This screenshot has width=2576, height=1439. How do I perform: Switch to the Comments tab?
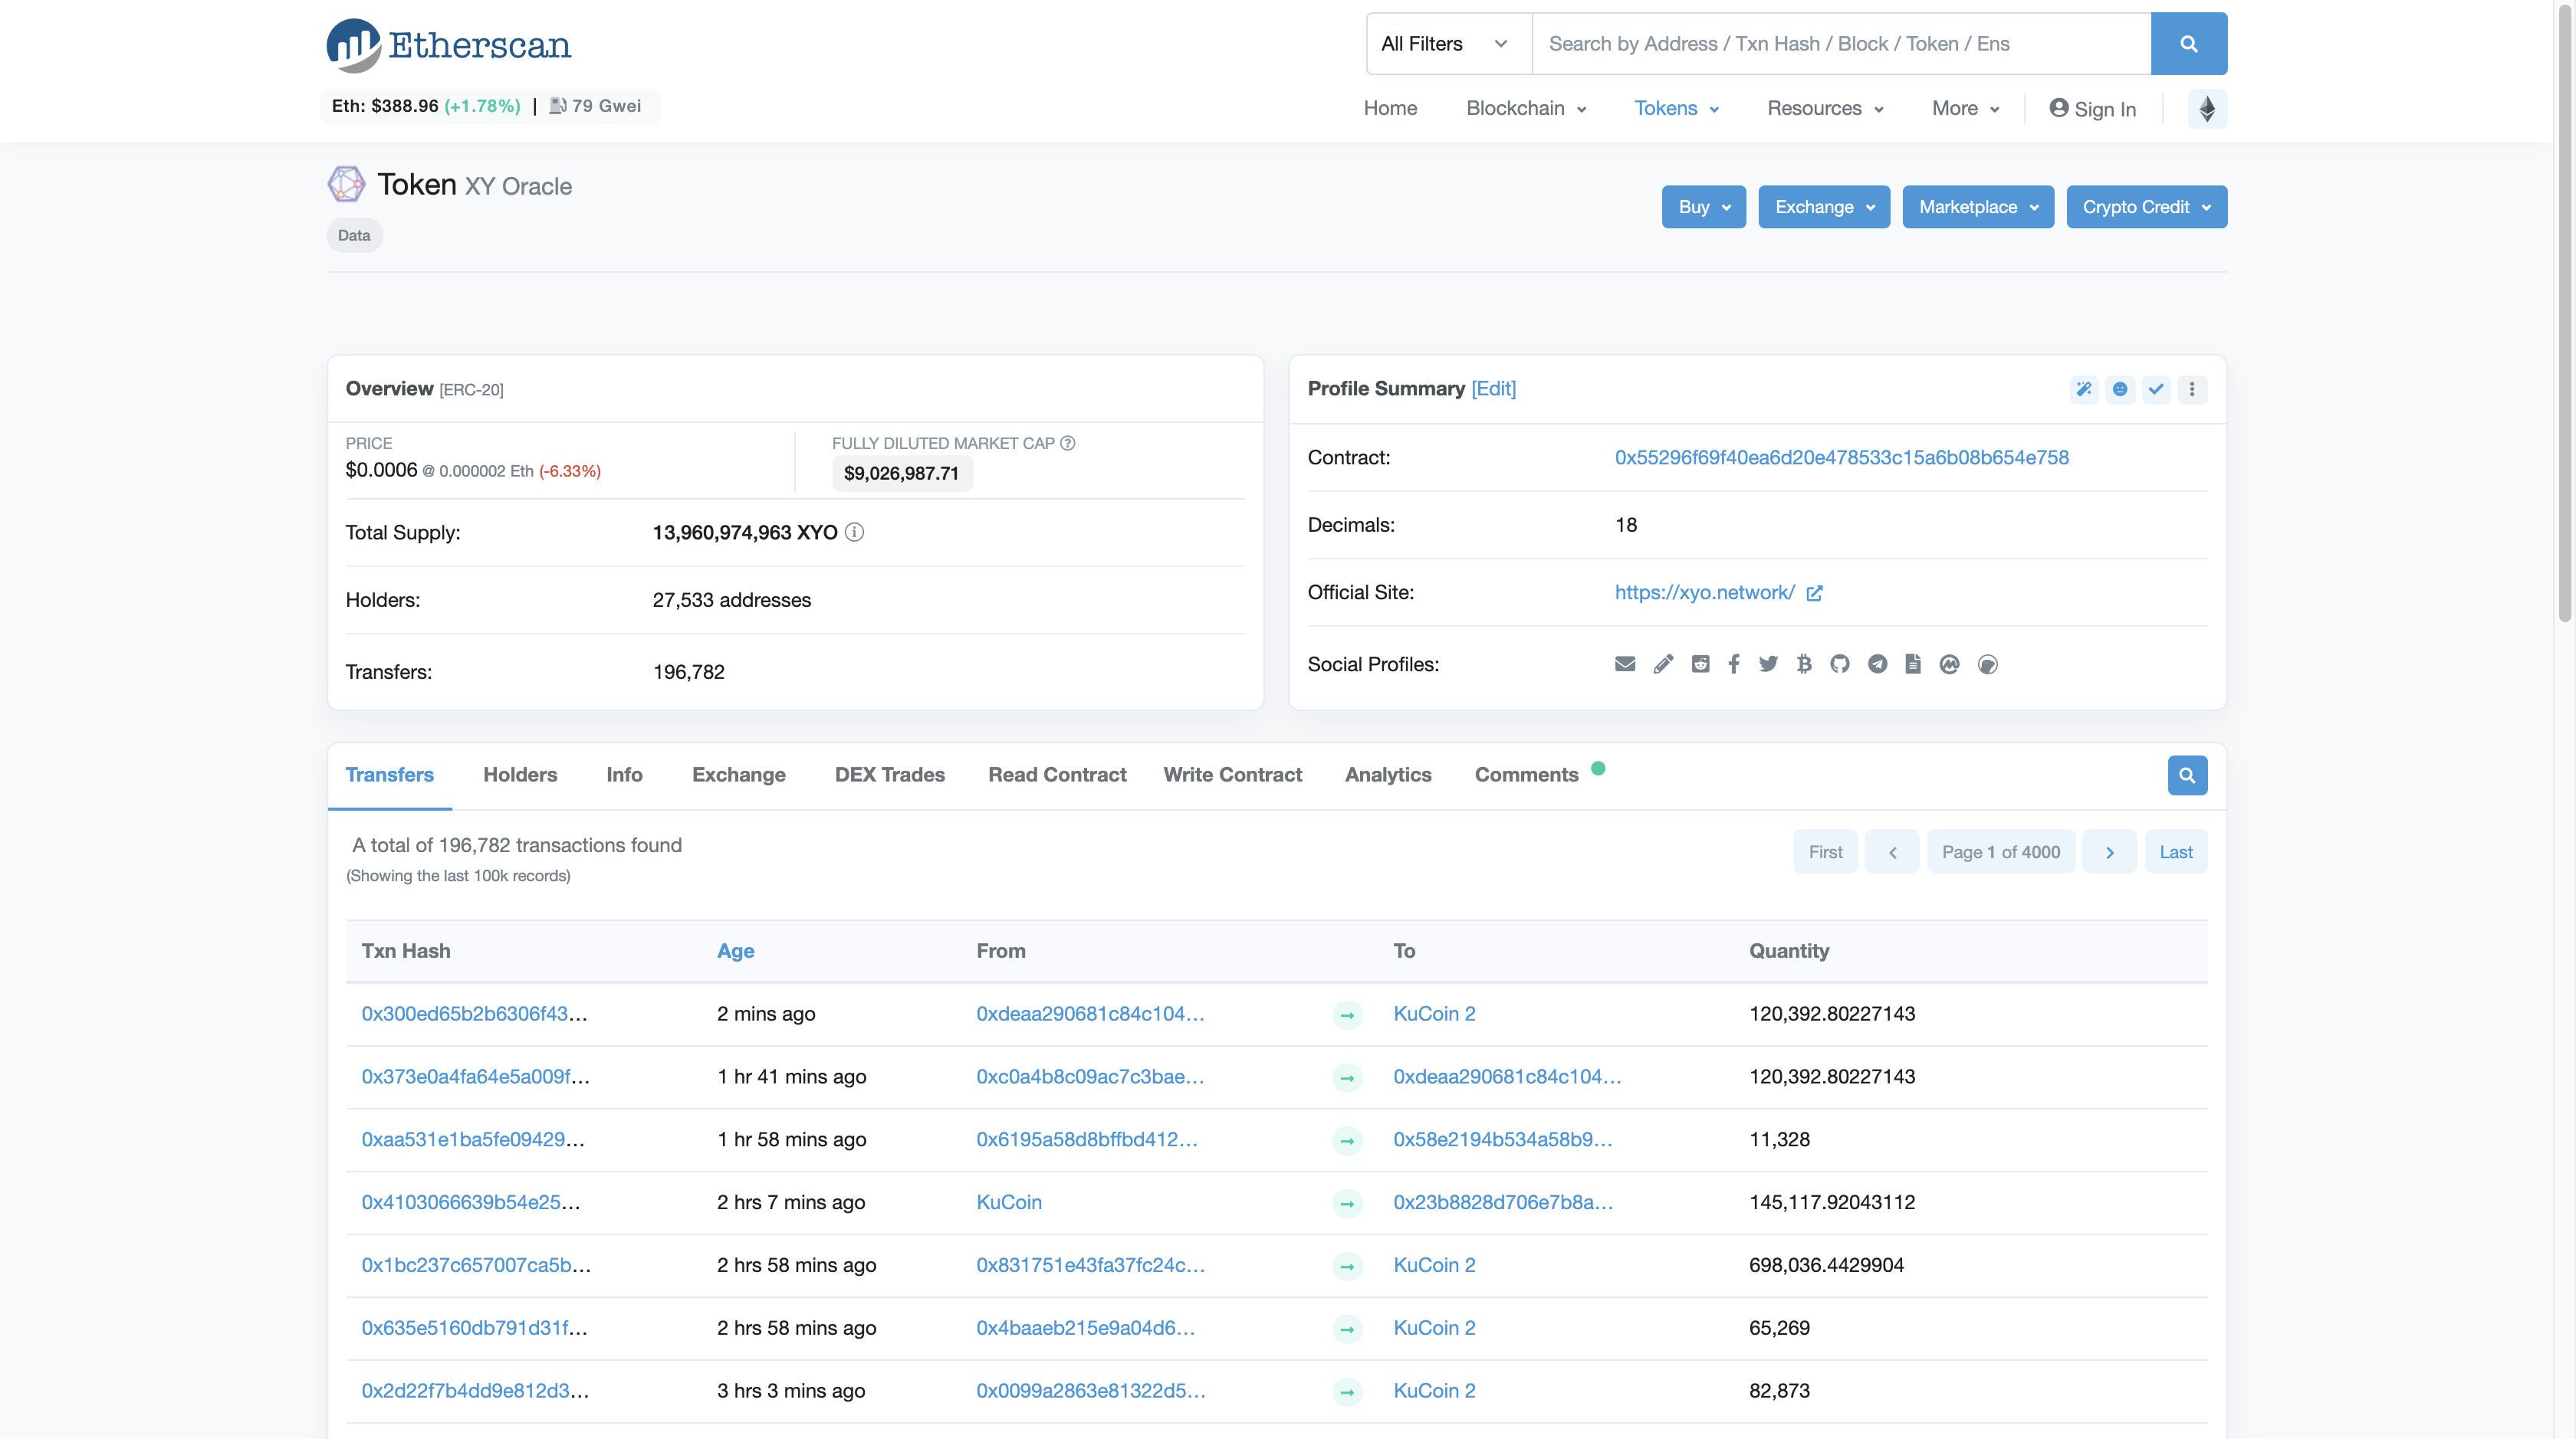pyautogui.click(x=1526, y=775)
